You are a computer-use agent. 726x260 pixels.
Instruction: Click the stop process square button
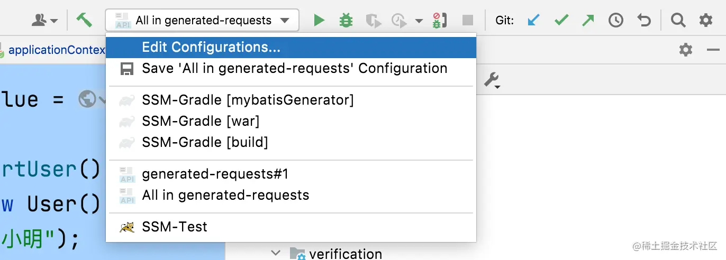point(468,21)
